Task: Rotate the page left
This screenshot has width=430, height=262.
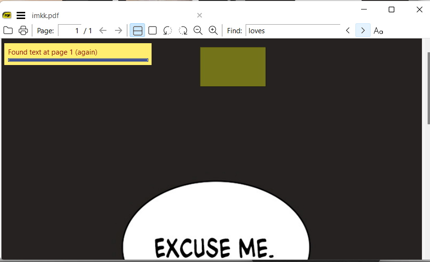Action: point(168,30)
